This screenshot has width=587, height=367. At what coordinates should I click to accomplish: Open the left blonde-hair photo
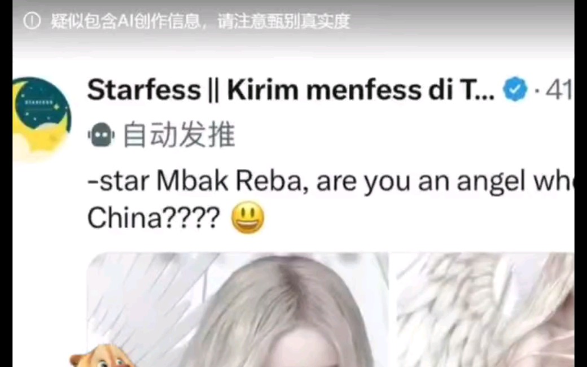tap(238, 310)
